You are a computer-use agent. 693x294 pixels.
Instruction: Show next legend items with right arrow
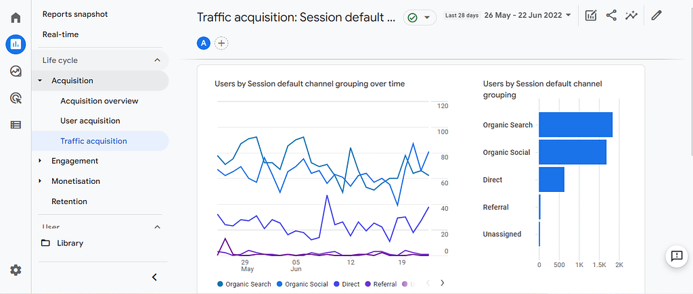click(442, 283)
